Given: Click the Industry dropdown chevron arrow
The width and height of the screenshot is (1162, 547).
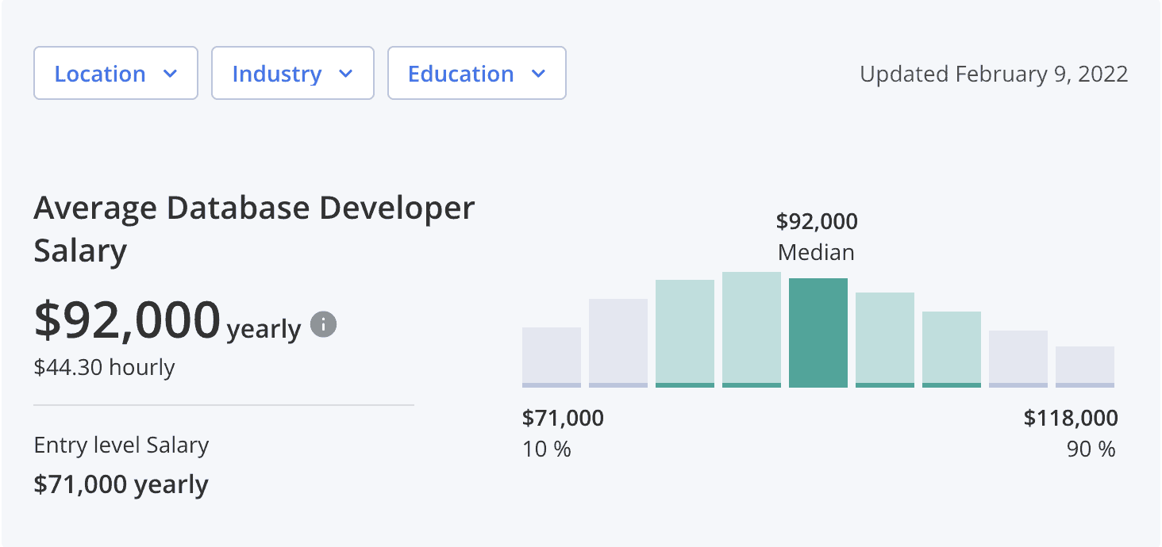Looking at the screenshot, I should 345,73.
